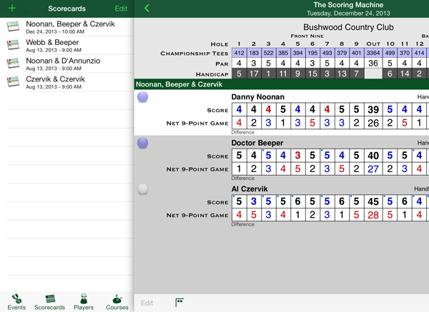429x312 pixels.
Task: Toggle the white ball beside Al Czervik
Action: pyautogui.click(x=142, y=188)
